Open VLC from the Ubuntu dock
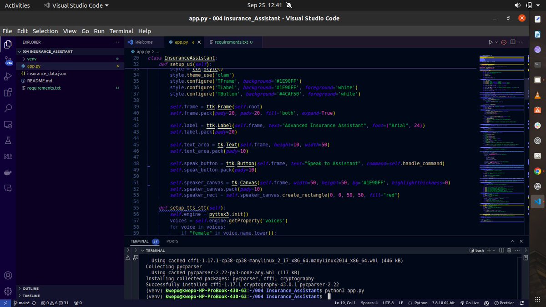Image resolution: width=546 pixels, height=307 pixels. point(537,95)
